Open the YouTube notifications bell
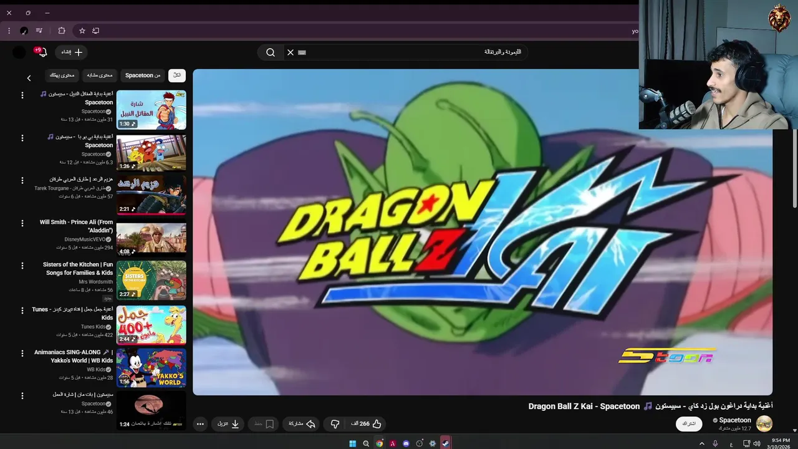This screenshot has width=798, height=449. pos(42,52)
